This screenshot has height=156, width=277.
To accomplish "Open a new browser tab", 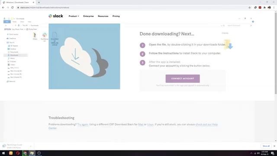I will point(39,3).
